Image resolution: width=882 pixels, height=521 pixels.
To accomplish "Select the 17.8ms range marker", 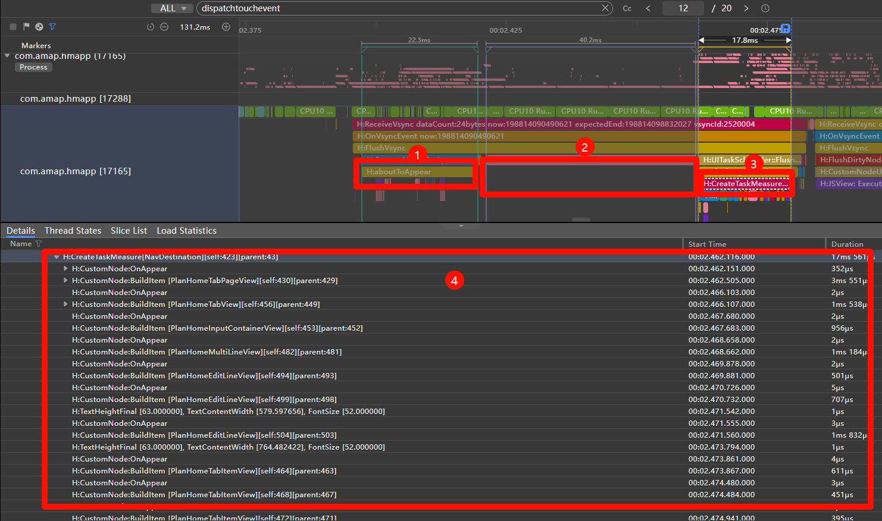I will [x=745, y=40].
